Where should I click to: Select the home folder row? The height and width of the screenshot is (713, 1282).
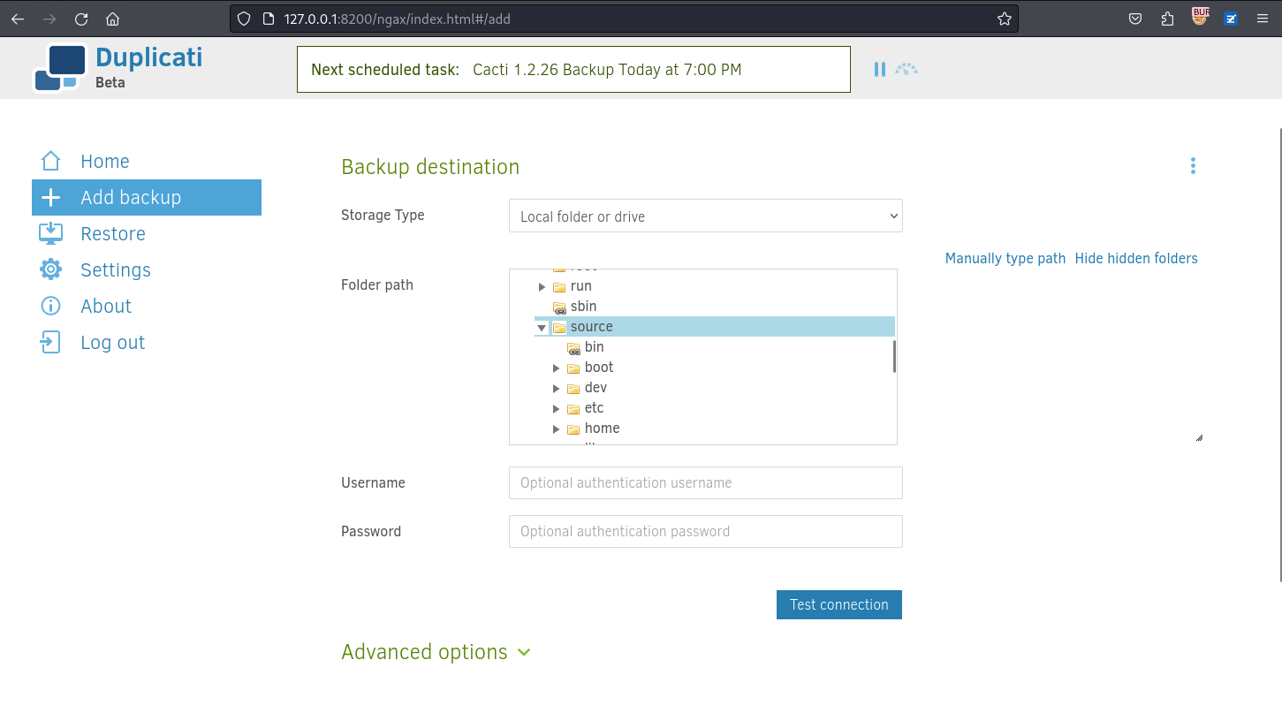[602, 429]
